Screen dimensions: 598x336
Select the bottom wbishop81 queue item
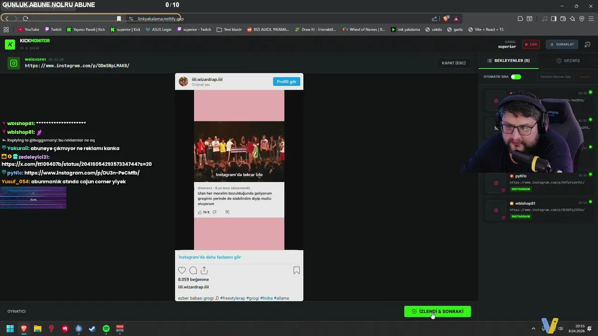pyautogui.click(x=537, y=210)
